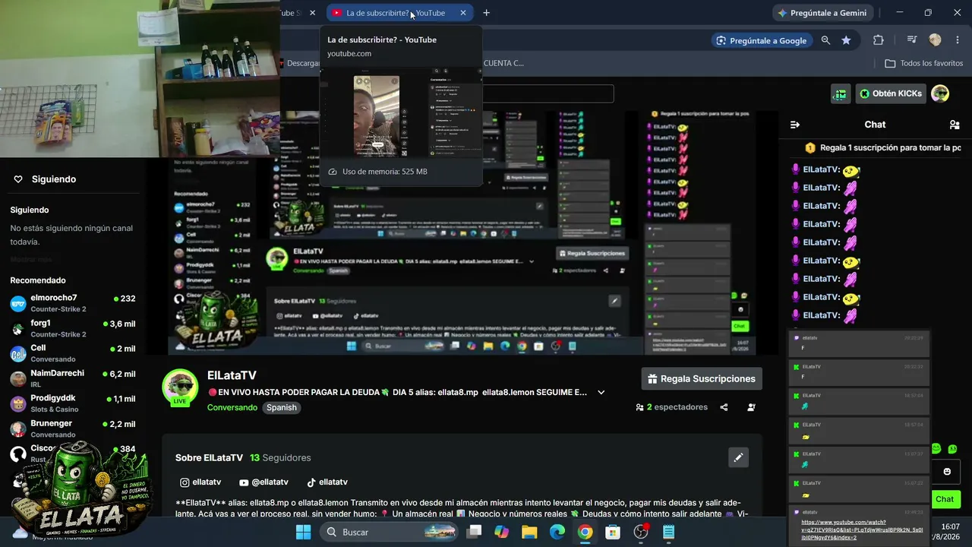972x547 pixels.
Task: Open forg1 recommended channel
Action: point(73,328)
